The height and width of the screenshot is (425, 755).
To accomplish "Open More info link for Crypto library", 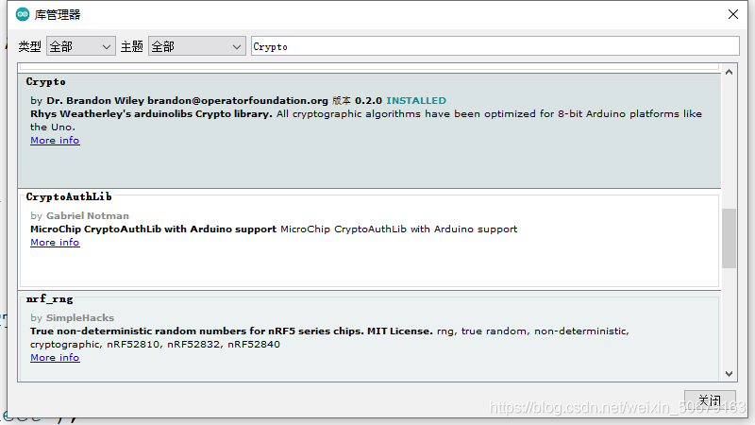I will [55, 140].
